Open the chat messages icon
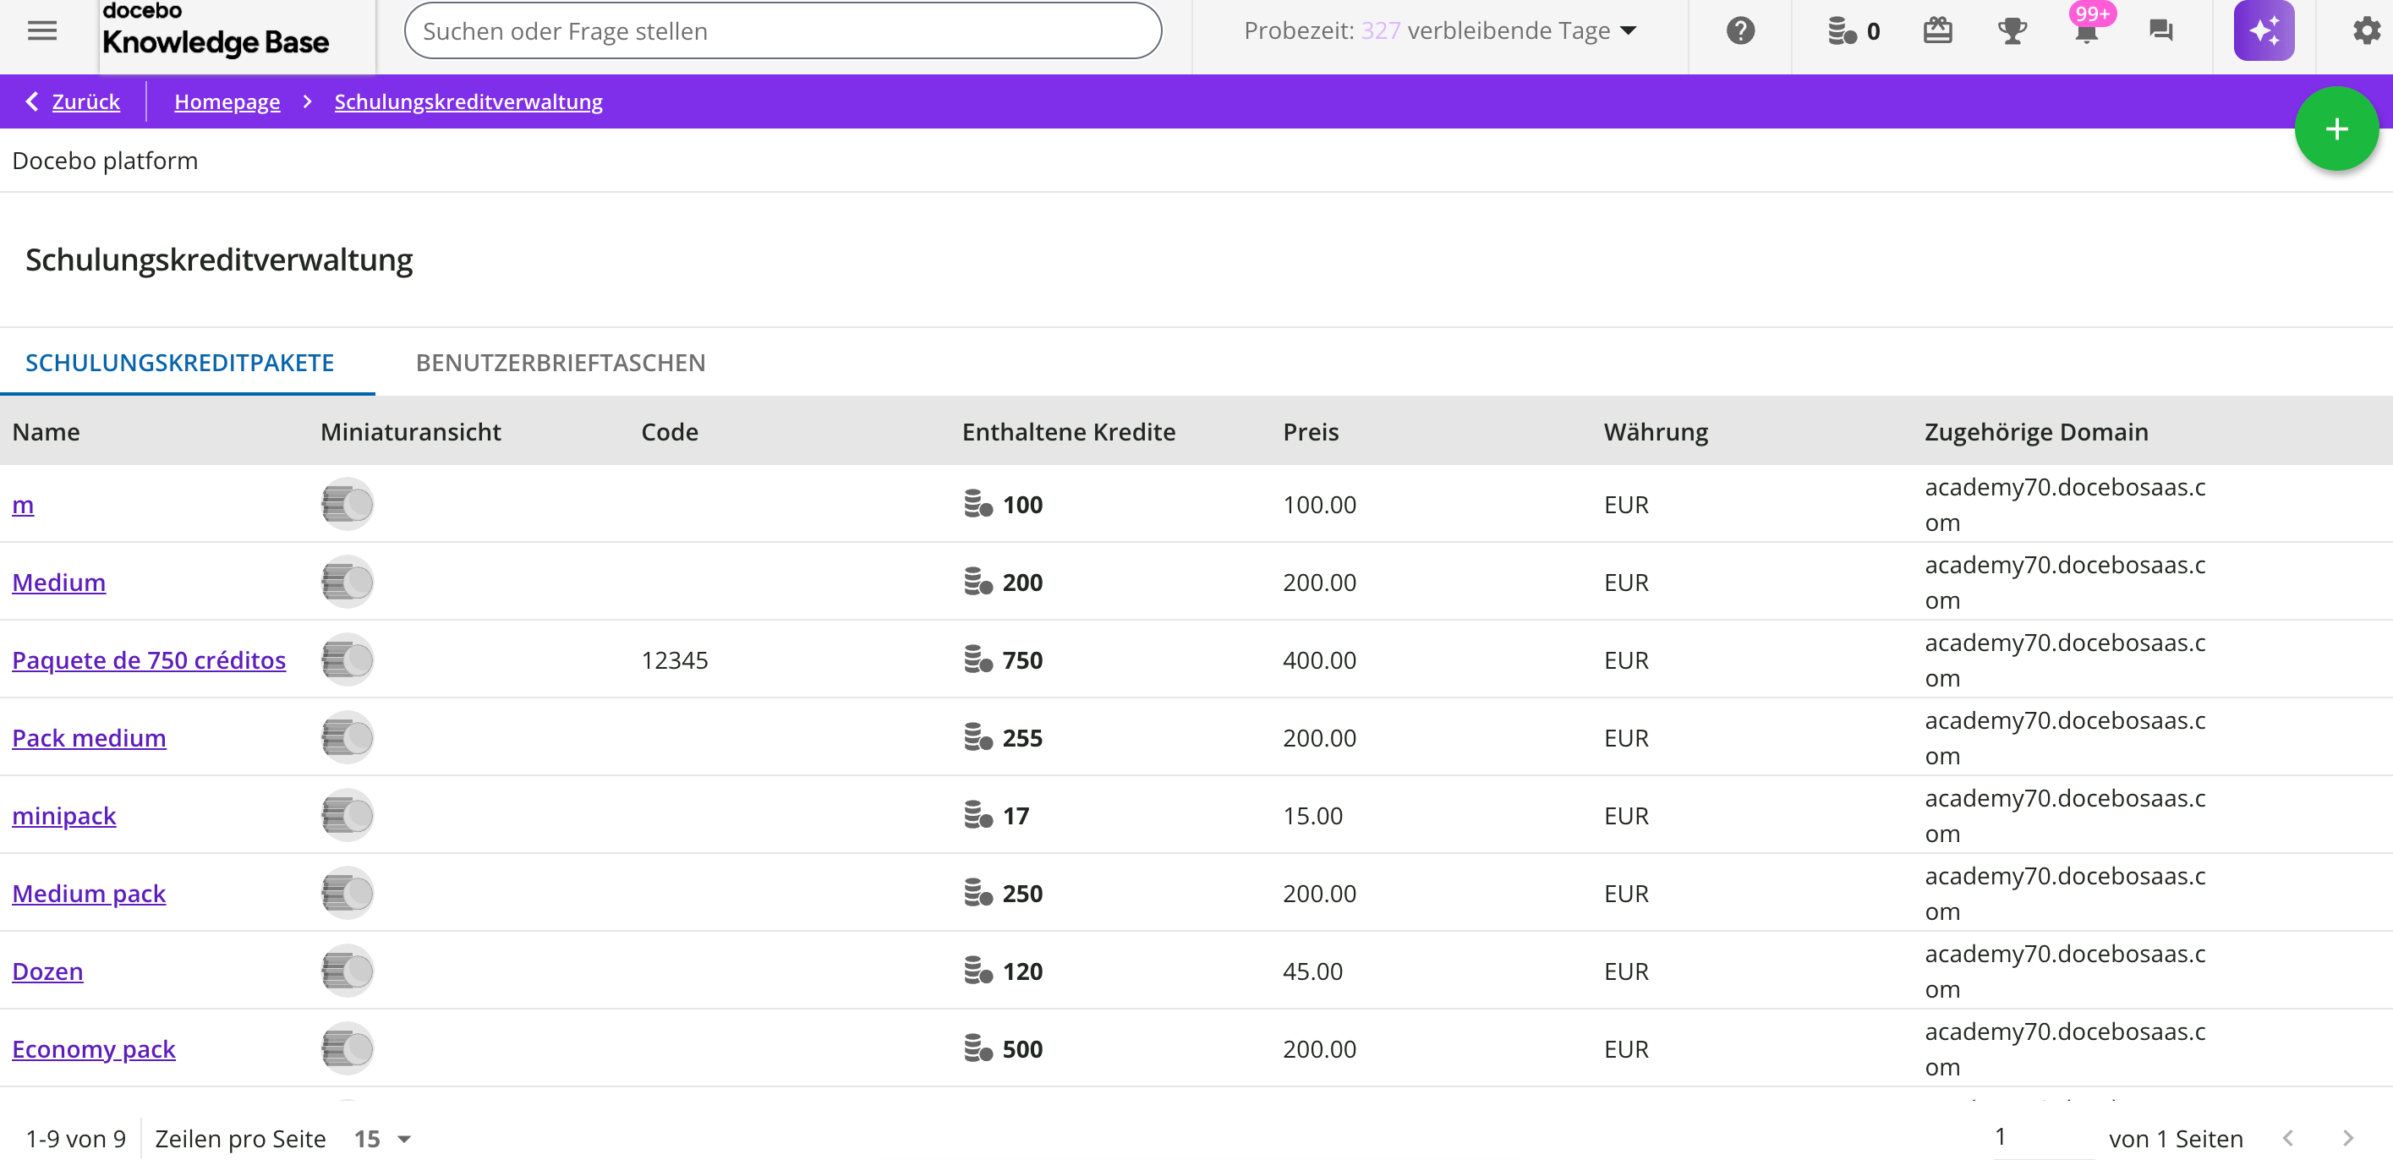 (x=2160, y=30)
